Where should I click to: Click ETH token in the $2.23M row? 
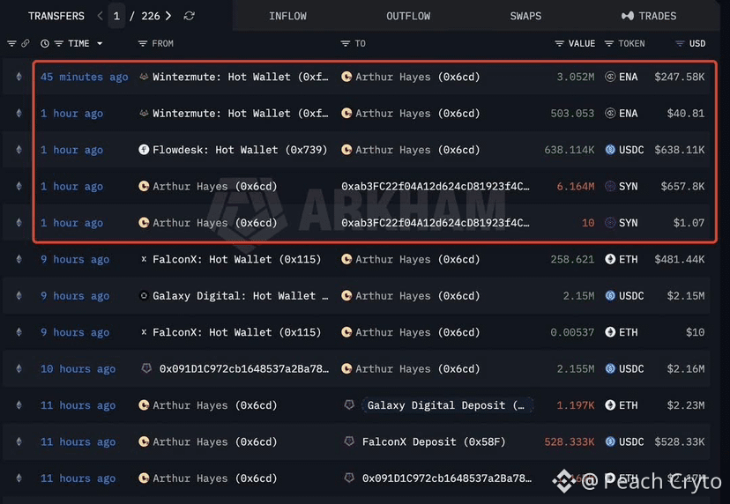[x=622, y=405]
